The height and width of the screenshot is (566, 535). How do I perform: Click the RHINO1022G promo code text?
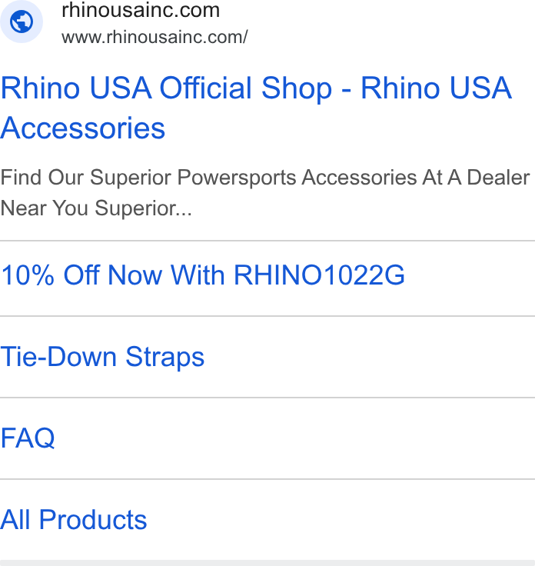click(319, 275)
